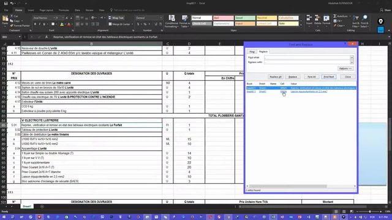
Task: Open the Fill menu in Editing group
Action: (x=337, y=21)
